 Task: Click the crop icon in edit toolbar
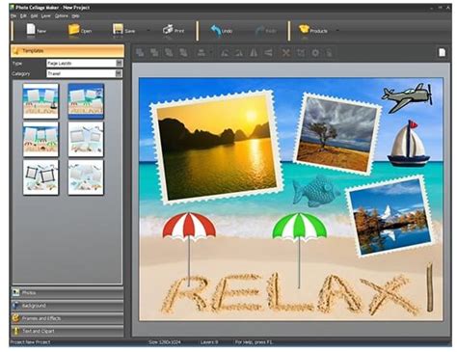pos(301,52)
